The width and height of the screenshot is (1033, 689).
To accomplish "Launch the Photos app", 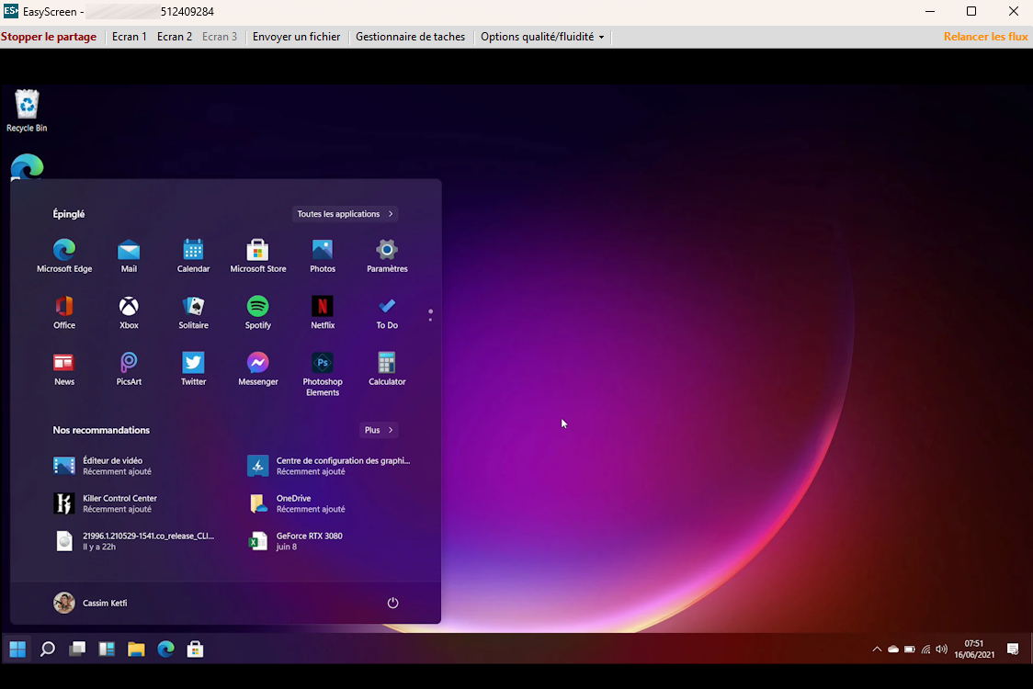I will click(323, 255).
